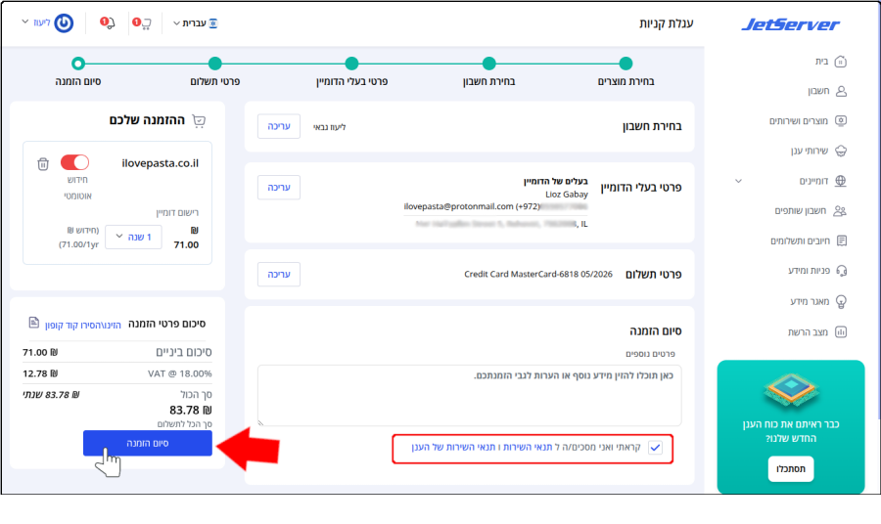Click the user icon next to חשבון
Image resolution: width=881 pixels, height=524 pixels.
click(841, 91)
